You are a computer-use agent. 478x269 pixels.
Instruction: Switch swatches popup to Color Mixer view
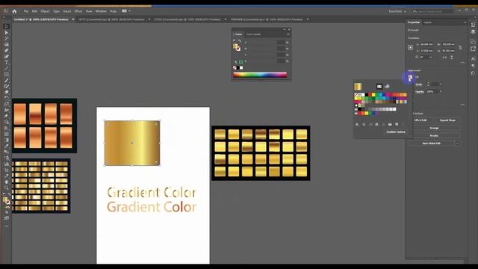tap(387, 87)
